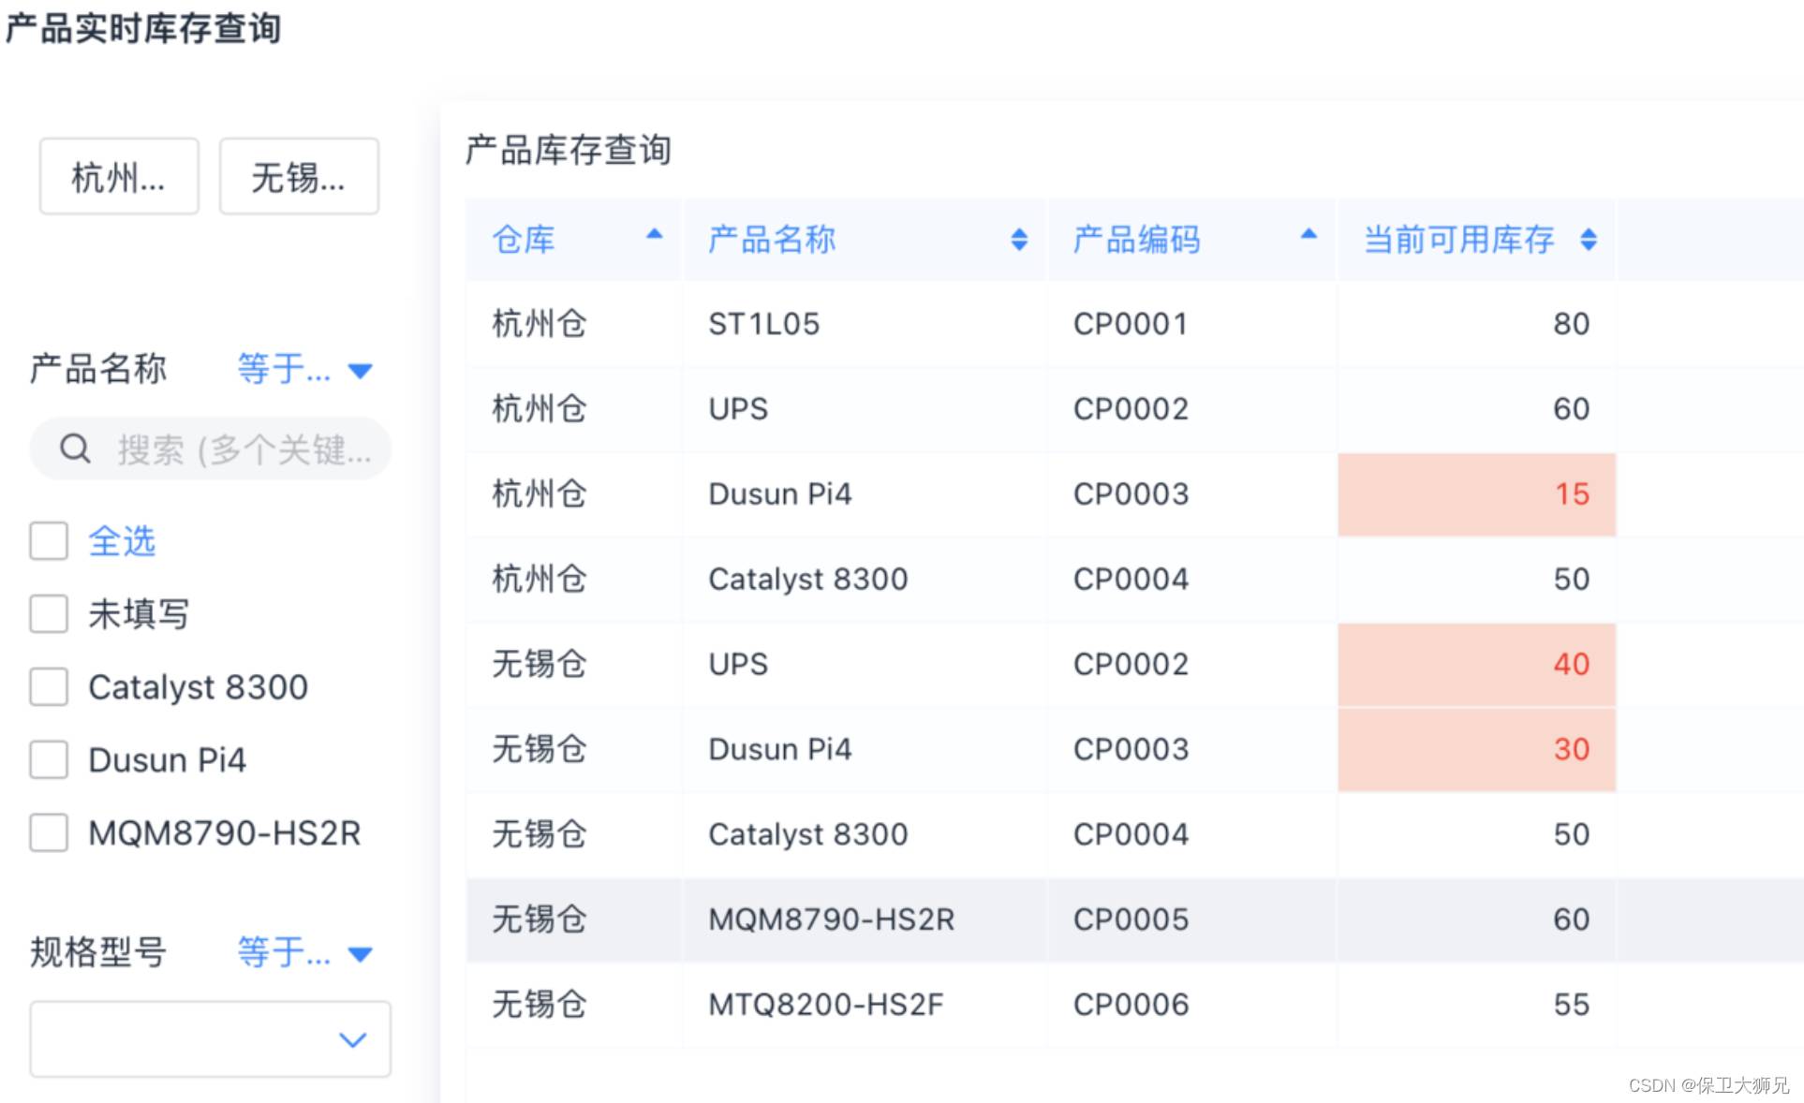
Task: Select the Dusun Pi4 checkbox
Action: click(x=49, y=760)
